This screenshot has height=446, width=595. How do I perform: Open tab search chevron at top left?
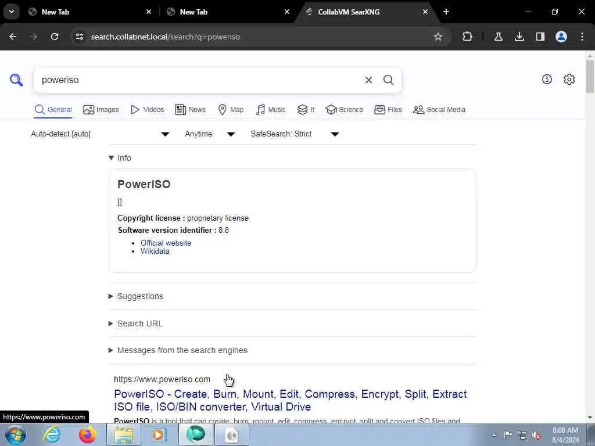[12, 12]
